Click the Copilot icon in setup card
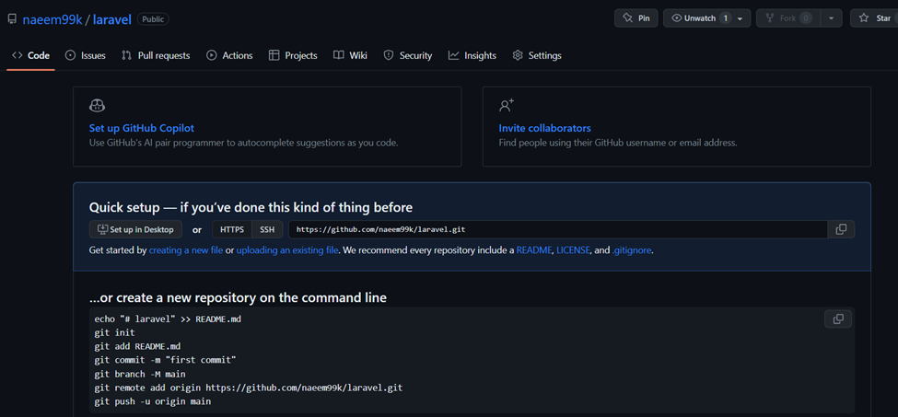The height and width of the screenshot is (417, 898). click(97, 105)
